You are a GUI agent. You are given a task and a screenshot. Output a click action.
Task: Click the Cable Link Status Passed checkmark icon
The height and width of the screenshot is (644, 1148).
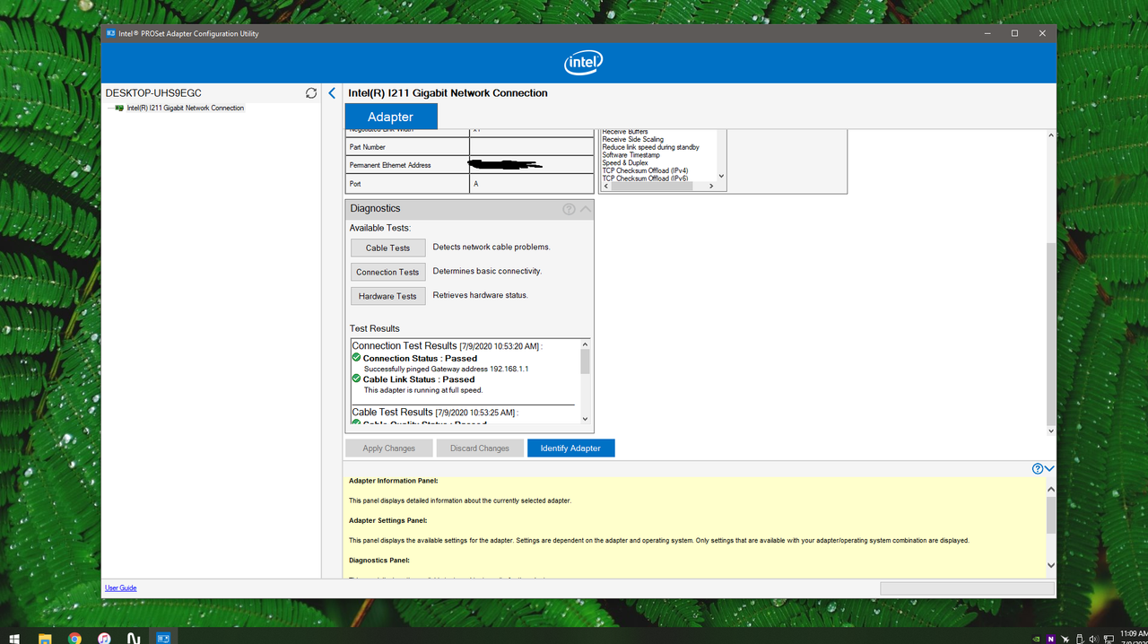(356, 379)
